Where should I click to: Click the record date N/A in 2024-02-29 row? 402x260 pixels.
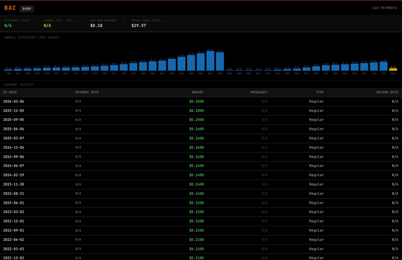point(395,175)
